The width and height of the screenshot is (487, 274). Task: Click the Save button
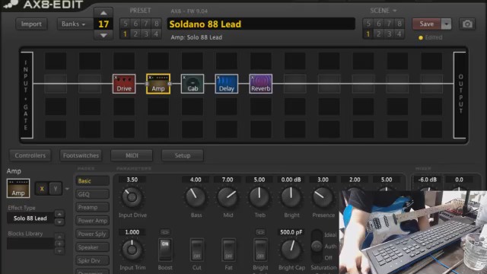(427, 24)
